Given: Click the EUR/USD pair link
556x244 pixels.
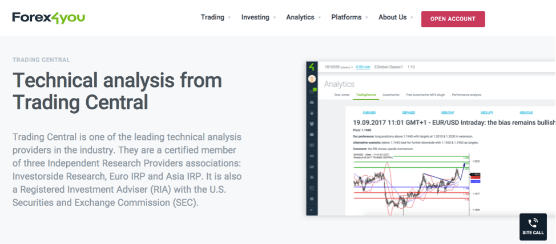Looking at the screenshot, I should [x=369, y=113].
